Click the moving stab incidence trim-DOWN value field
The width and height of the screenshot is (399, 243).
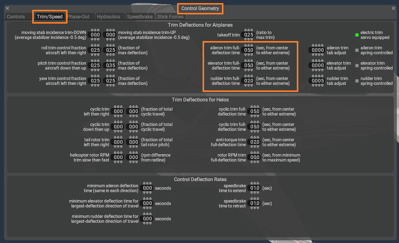pyautogui.click(x=94, y=35)
